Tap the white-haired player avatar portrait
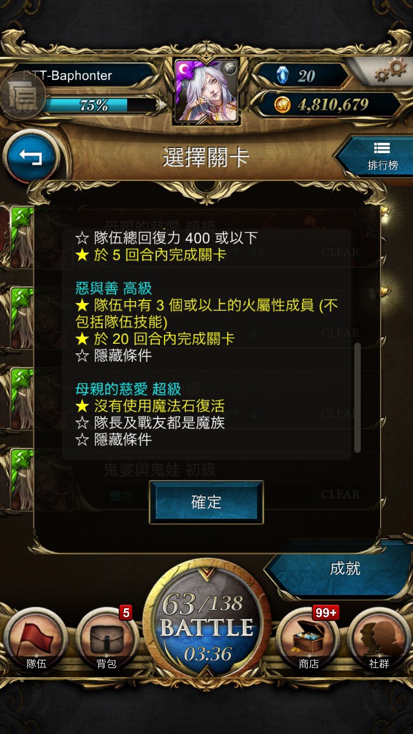Image resolution: width=413 pixels, height=734 pixels. pyautogui.click(x=206, y=91)
